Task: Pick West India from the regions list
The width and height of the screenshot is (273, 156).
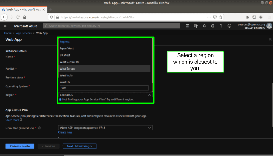Action: (105, 75)
